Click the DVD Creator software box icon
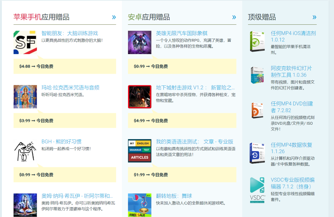Screen dimensions: 334x217 pos(257,111)
